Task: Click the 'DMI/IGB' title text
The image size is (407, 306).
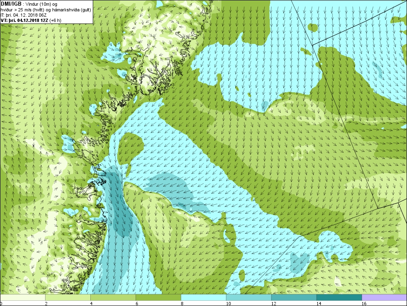Action: click(x=11, y=4)
